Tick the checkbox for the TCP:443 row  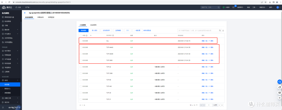[x=81, y=86]
